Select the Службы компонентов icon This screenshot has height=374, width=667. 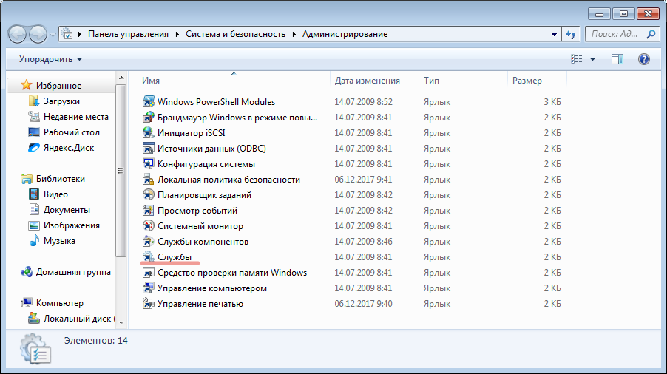coord(148,242)
